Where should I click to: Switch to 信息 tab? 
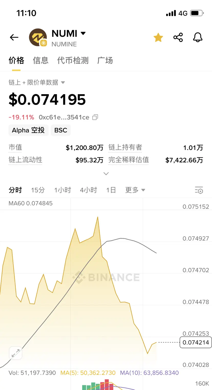(40, 60)
